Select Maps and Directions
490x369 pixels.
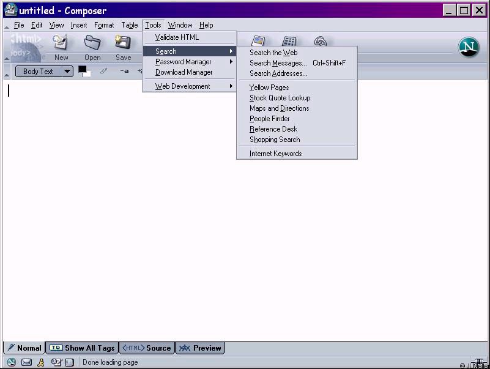pyautogui.click(x=297, y=108)
